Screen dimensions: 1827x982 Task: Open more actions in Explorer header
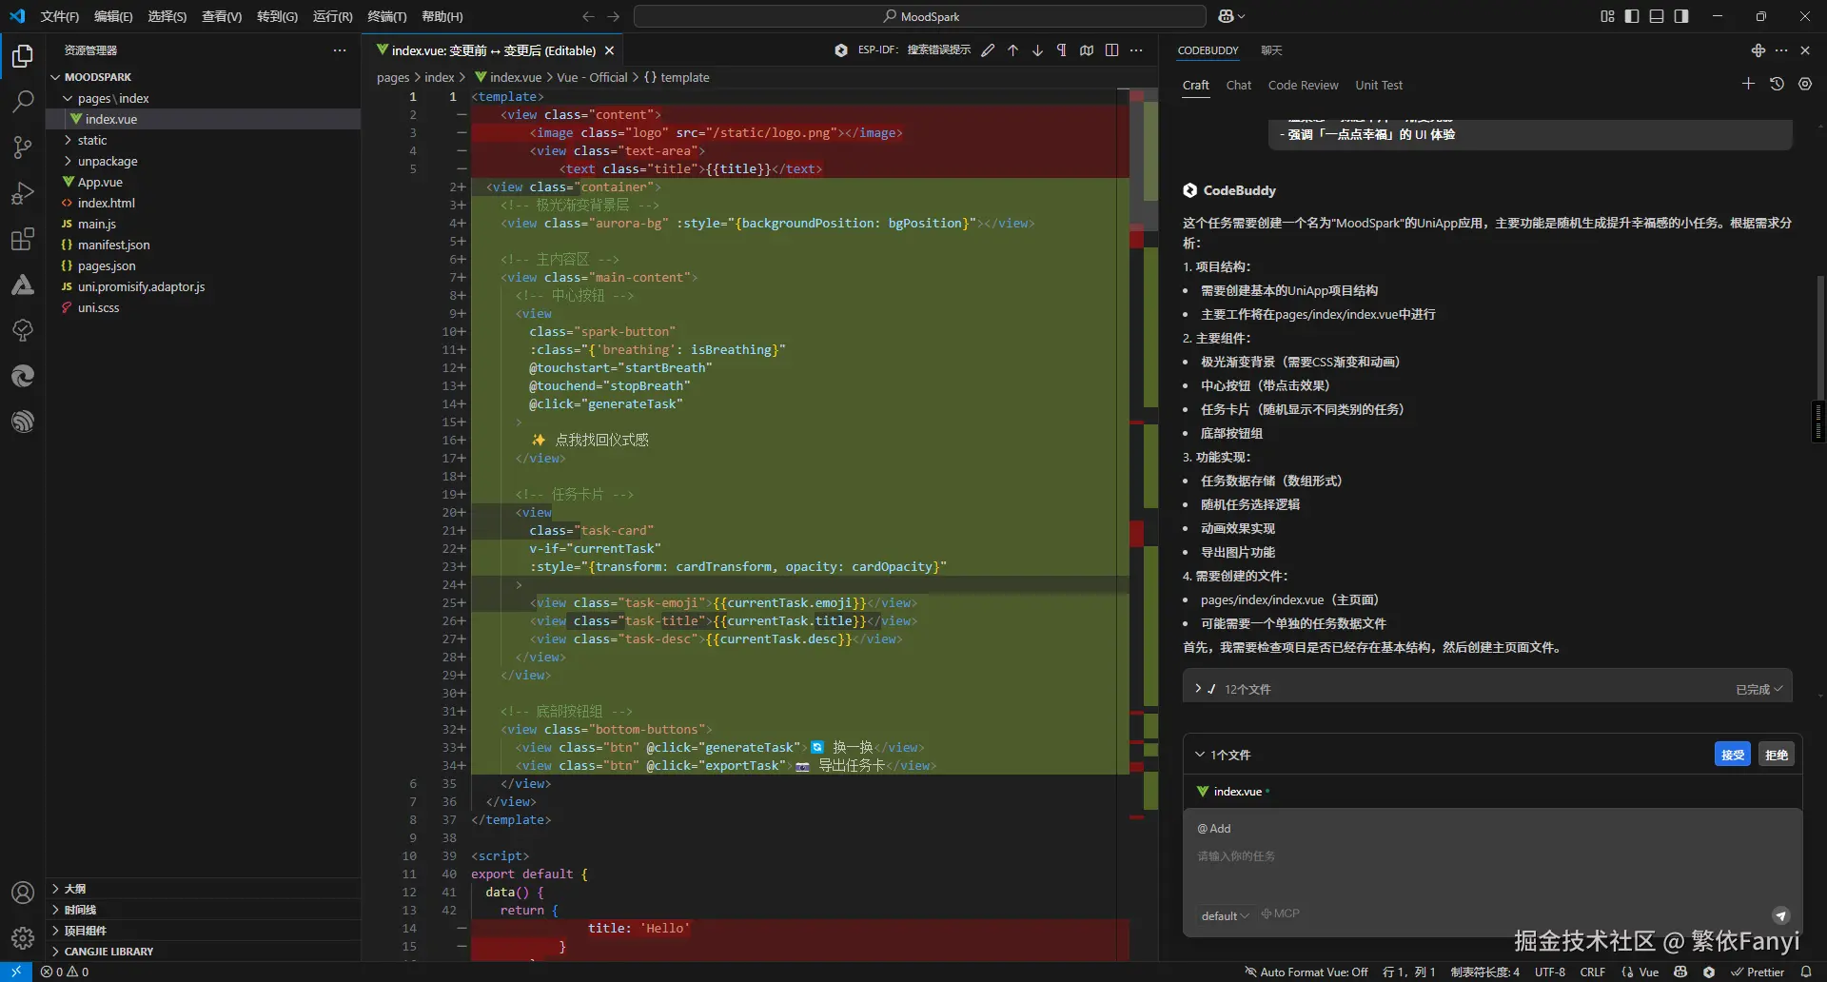tap(340, 50)
